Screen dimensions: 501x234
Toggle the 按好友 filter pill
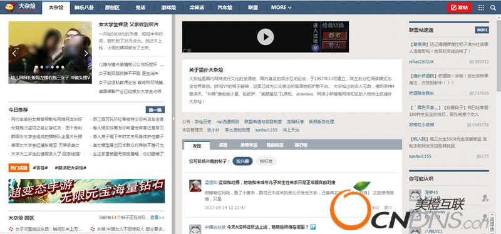[x=266, y=161]
